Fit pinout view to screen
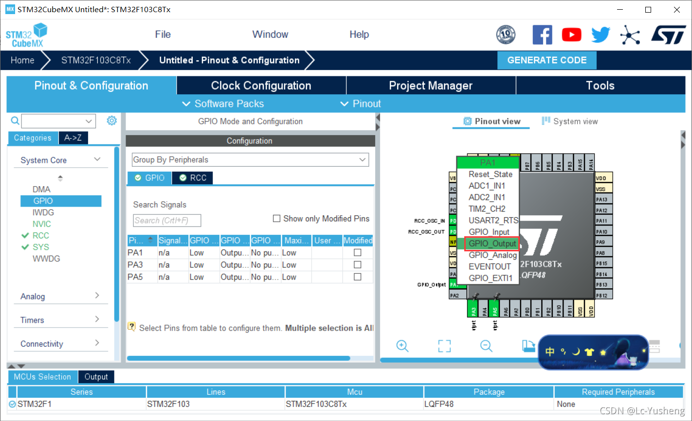 point(444,346)
